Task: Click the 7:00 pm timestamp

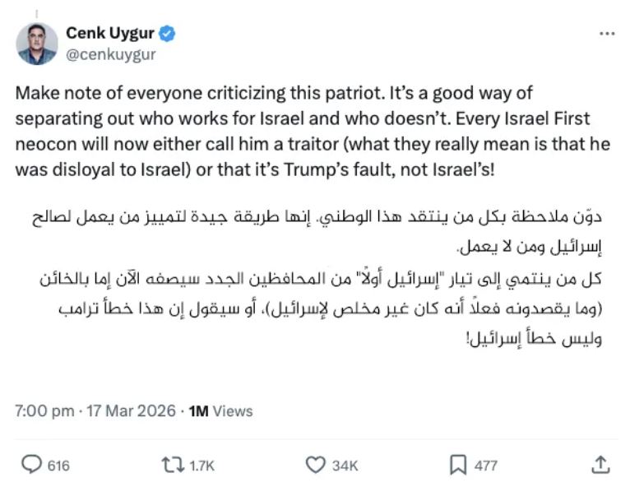Action: (x=44, y=410)
